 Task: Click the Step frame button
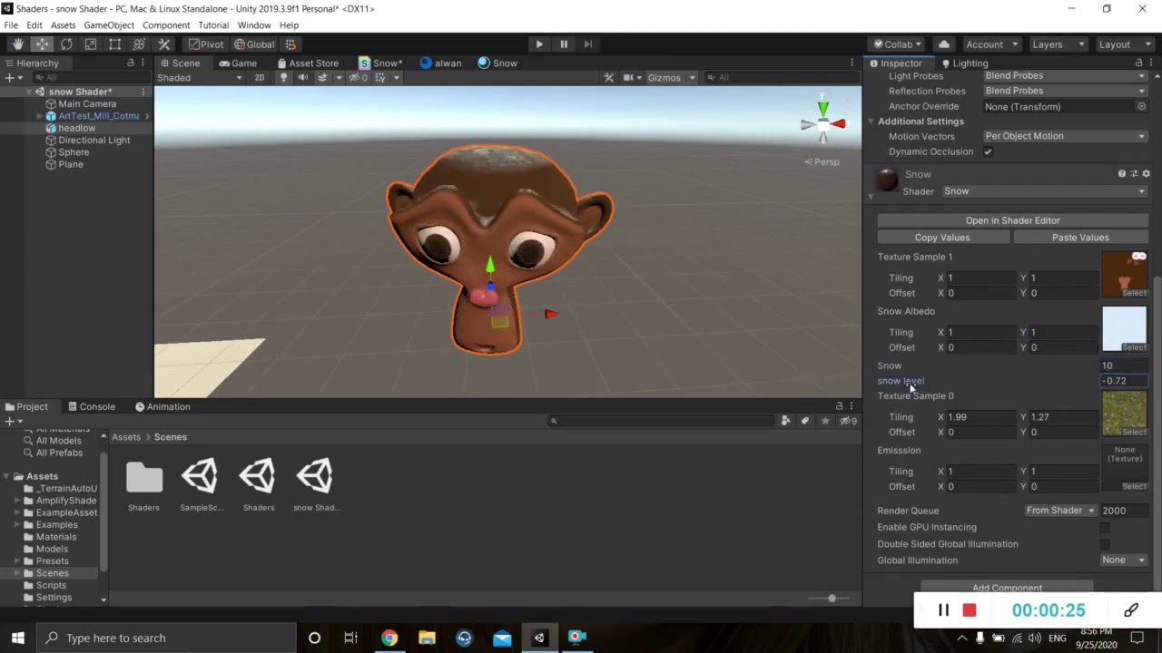tap(588, 44)
